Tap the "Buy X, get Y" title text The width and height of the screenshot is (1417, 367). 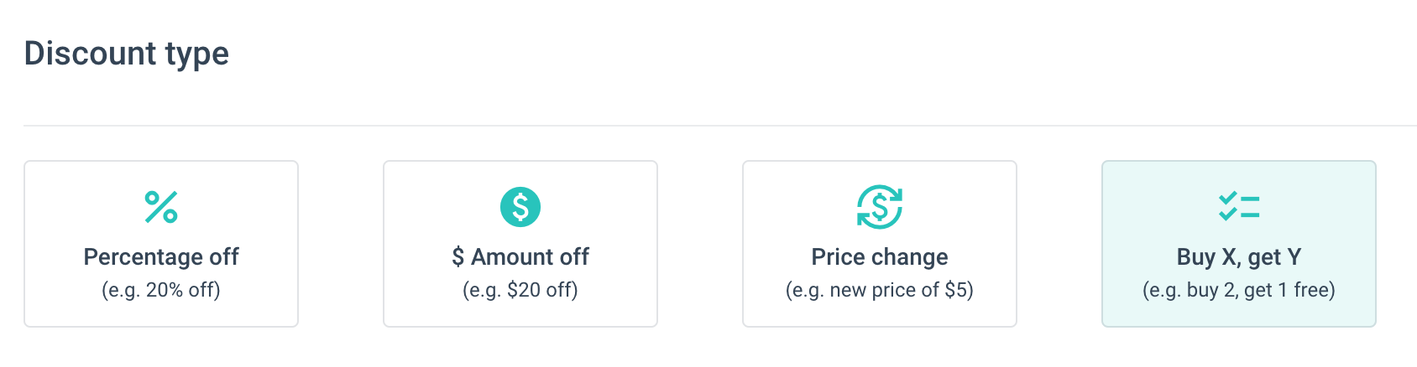(x=1239, y=256)
